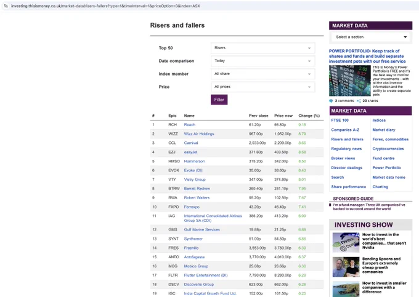Open International Consolidated Airlines Group link
The width and height of the screenshot is (419, 297).
click(x=213, y=218)
